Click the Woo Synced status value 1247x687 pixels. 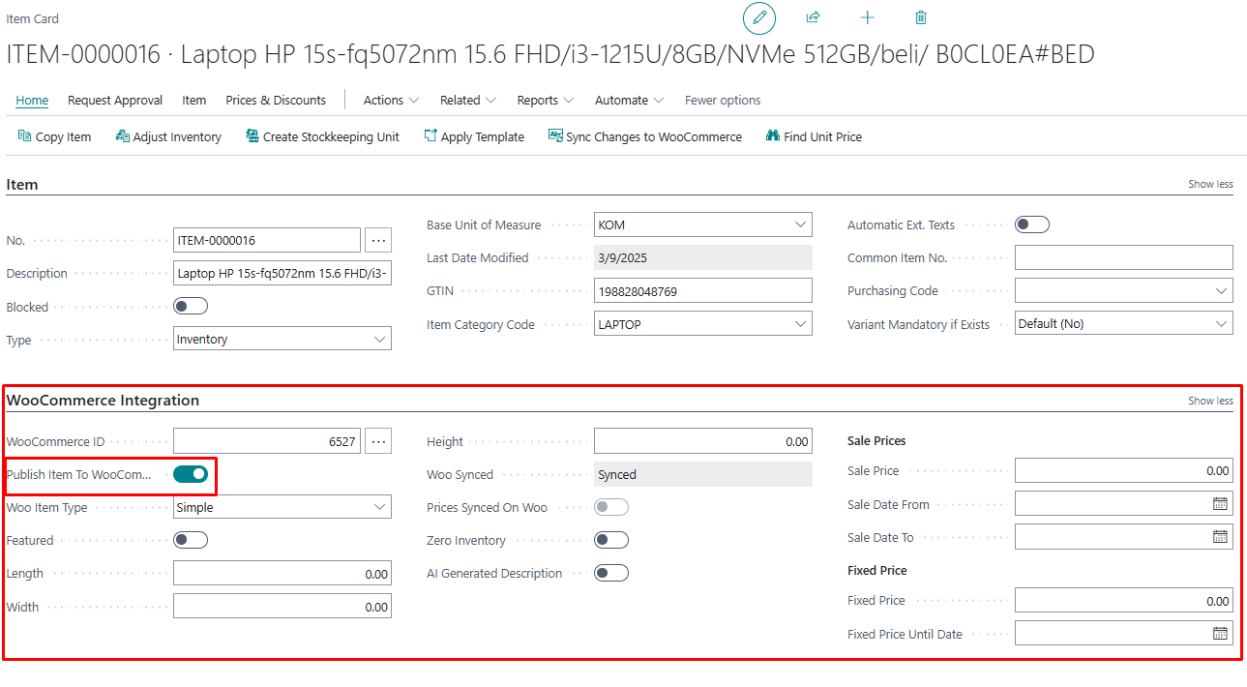[x=703, y=474]
